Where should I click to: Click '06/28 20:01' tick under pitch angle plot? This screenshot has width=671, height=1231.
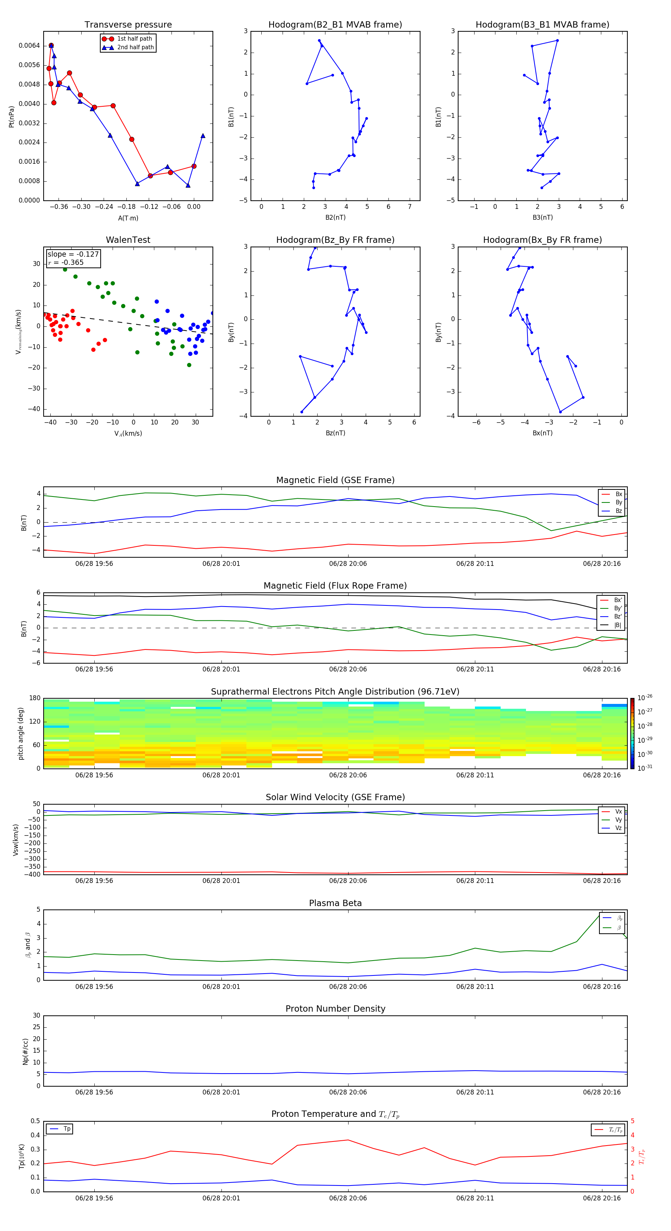click(221, 775)
